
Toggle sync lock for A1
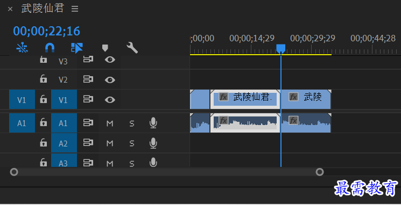coord(88,123)
